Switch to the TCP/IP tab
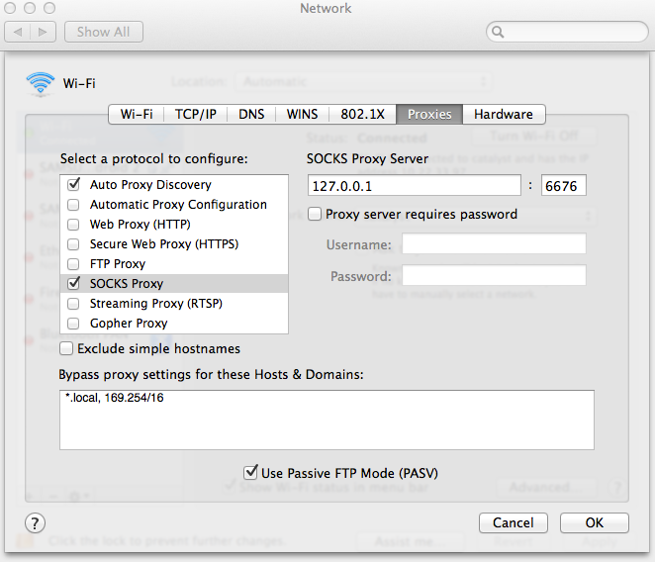Viewport: 655px width, 562px height. (x=196, y=114)
